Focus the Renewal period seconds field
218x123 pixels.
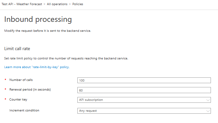pyautogui.click(x=144, y=90)
